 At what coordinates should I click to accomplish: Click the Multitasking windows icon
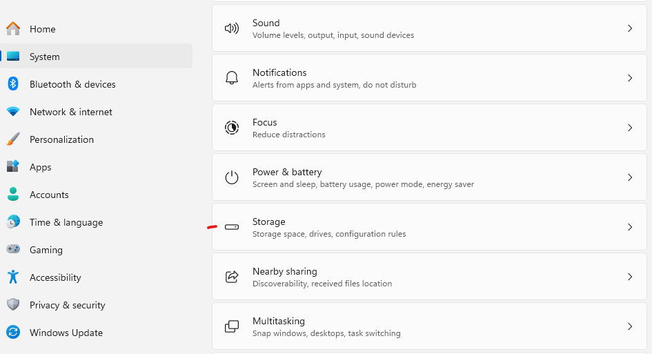pos(232,326)
